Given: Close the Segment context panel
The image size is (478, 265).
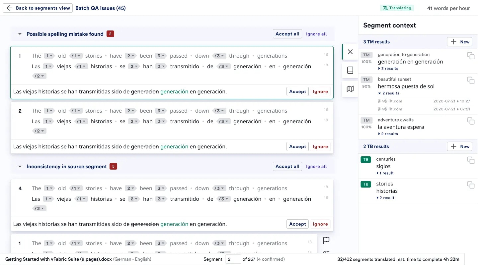Looking at the screenshot, I should pos(350,52).
